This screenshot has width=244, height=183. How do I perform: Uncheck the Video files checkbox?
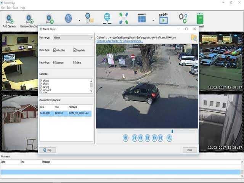click(x=55, y=50)
